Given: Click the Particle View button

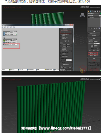Looking at the screenshot, I should tap(94, 36).
